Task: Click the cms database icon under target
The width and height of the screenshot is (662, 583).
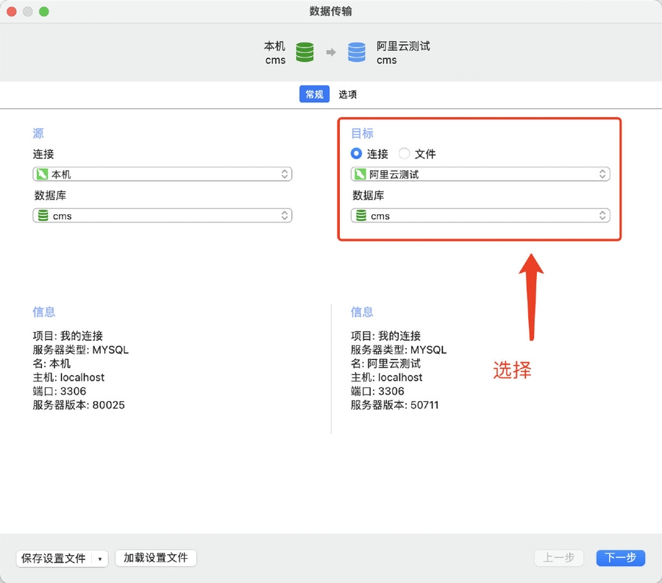Action: click(360, 216)
